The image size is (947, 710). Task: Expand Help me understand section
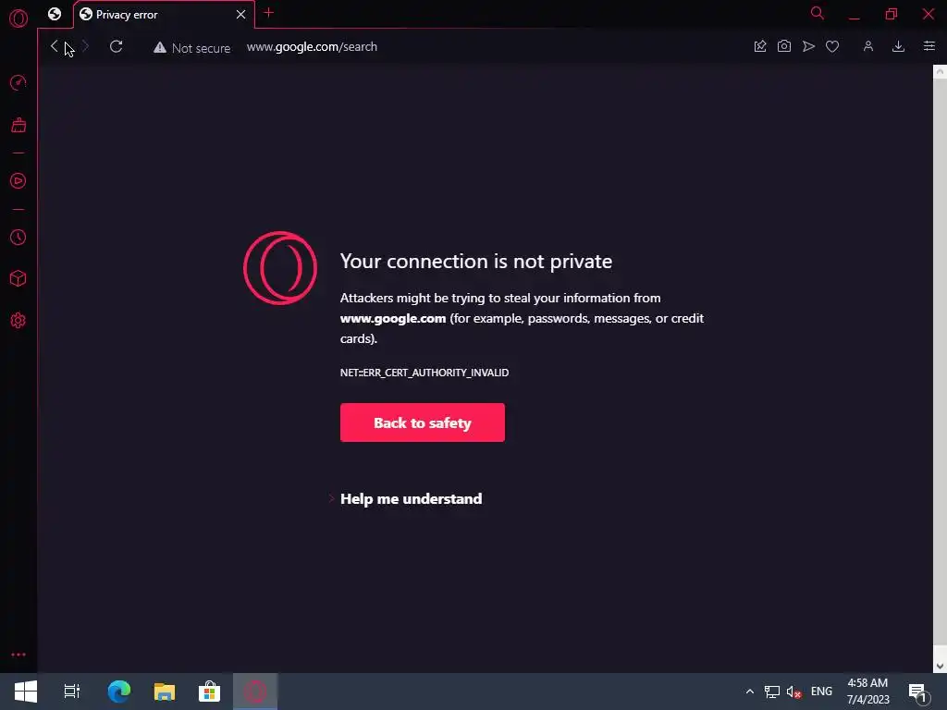click(411, 498)
